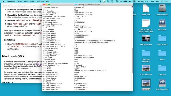Open the Wi-Fi status menu
This screenshot has height=96, width=171.
[116, 1]
